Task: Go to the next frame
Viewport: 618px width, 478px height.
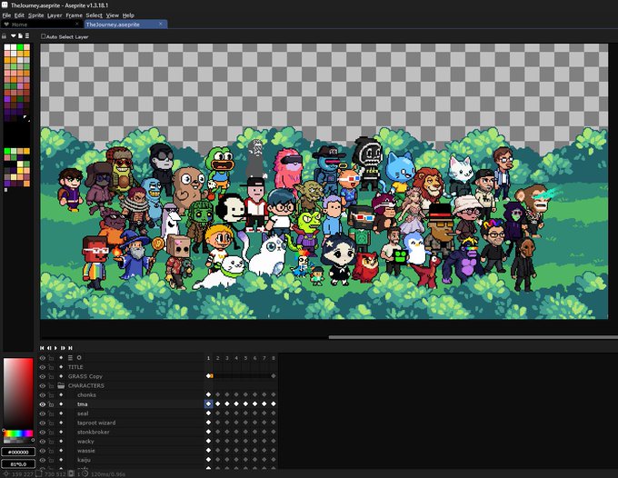Action: coord(63,348)
